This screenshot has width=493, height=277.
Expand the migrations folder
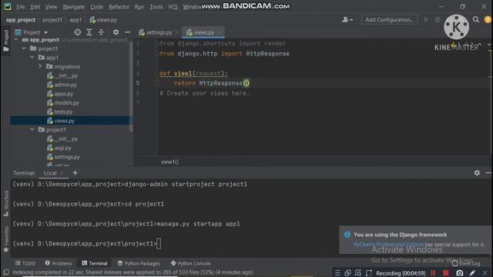40,66
